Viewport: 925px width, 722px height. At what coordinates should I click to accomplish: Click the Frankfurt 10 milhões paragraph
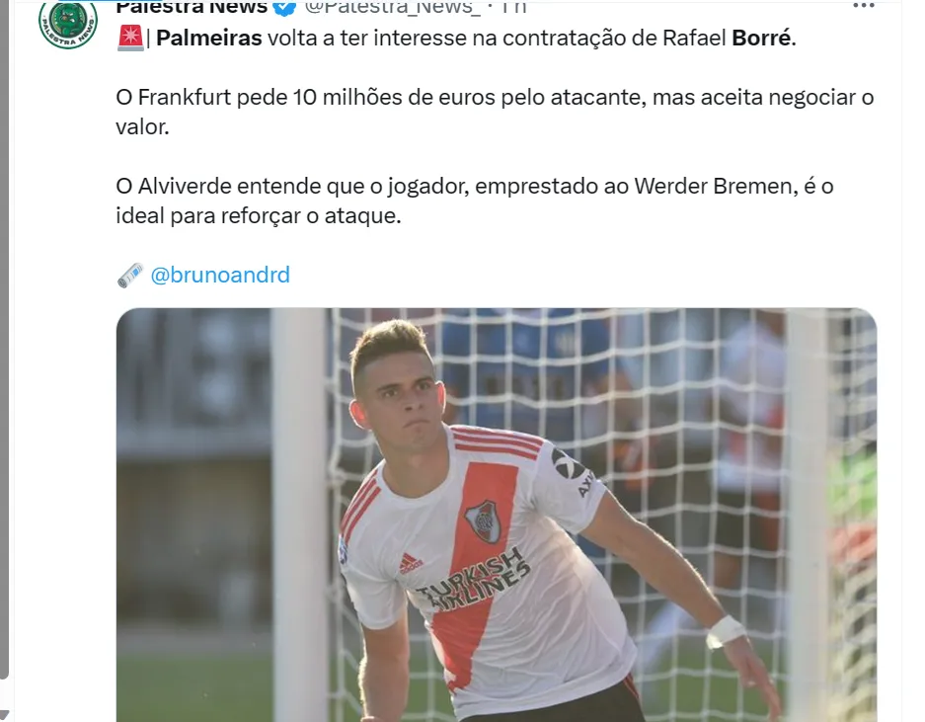(495, 112)
